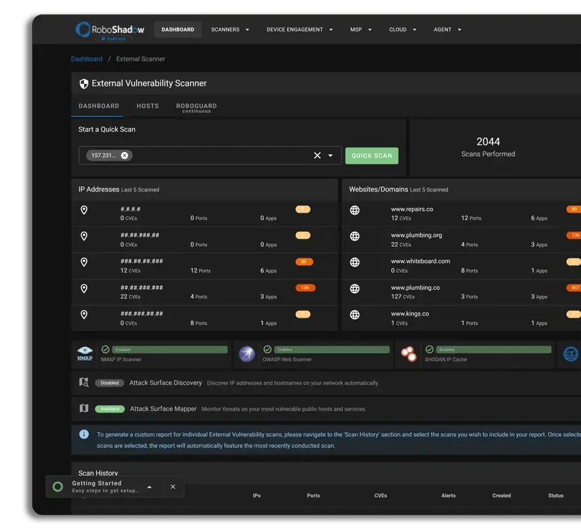Viewport: 581px width, 531px height.
Task: Click the Attack Surface Discovery search icon
Action: click(x=84, y=382)
